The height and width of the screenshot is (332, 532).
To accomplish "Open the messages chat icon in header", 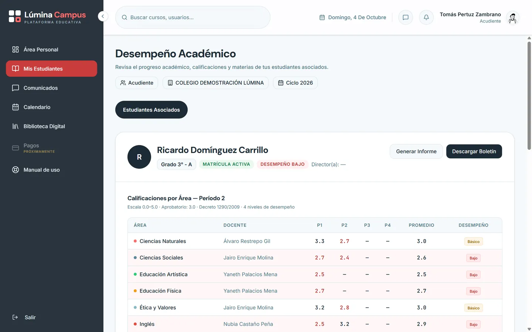I will point(405,17).
